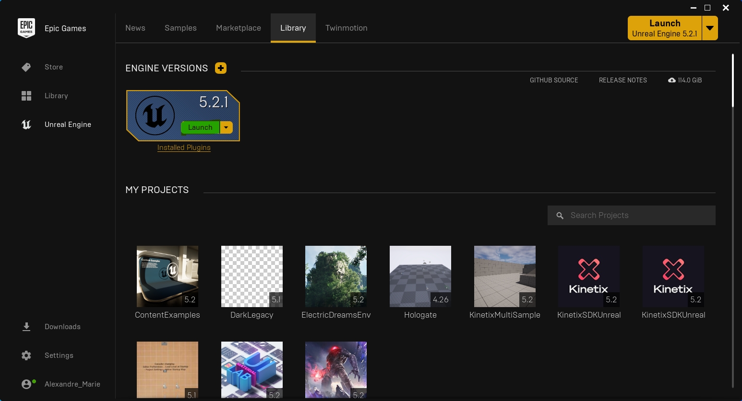The image size is (742, 401).
Task: Click the cloud icon showing 114.0 GiB
Action: [672, 80]
